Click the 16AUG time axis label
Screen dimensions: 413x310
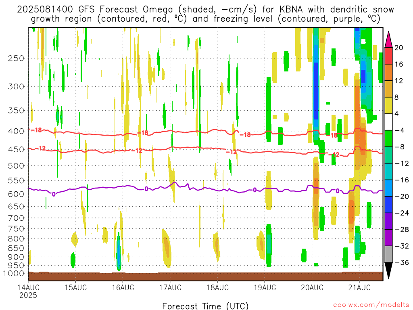tap(123, 287)
